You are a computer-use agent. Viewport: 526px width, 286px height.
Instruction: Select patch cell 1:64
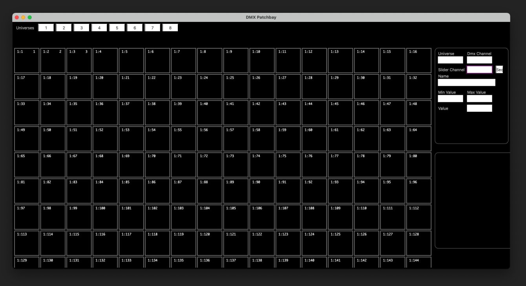point(419,139)
